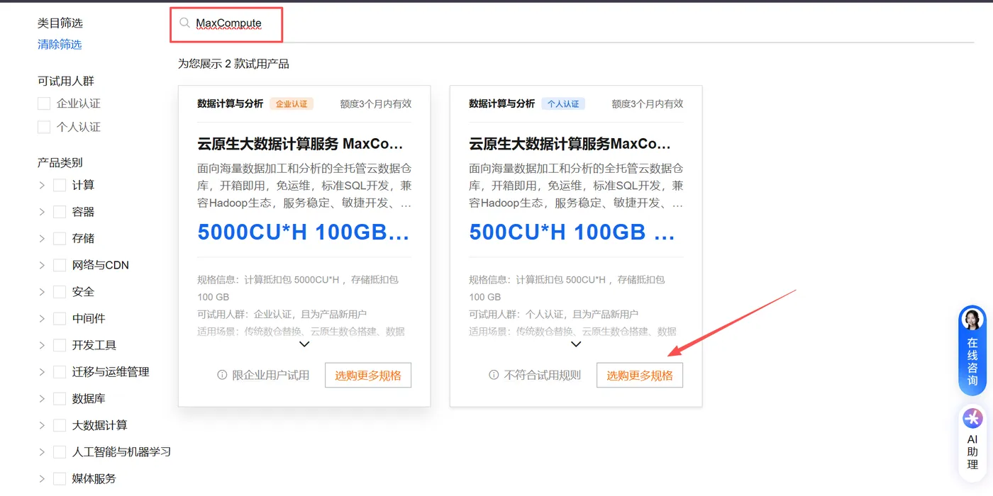Tick the 安全 category checkbox
993x496 pixels.
coord(60,292)
